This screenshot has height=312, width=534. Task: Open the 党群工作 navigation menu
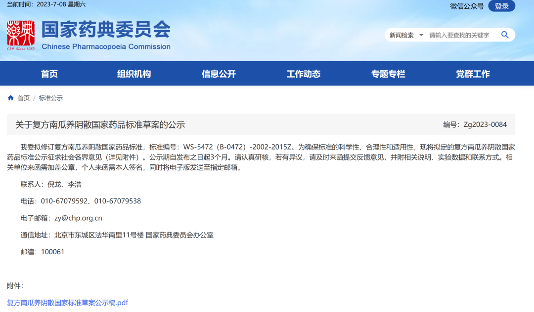tap(473, 74)
